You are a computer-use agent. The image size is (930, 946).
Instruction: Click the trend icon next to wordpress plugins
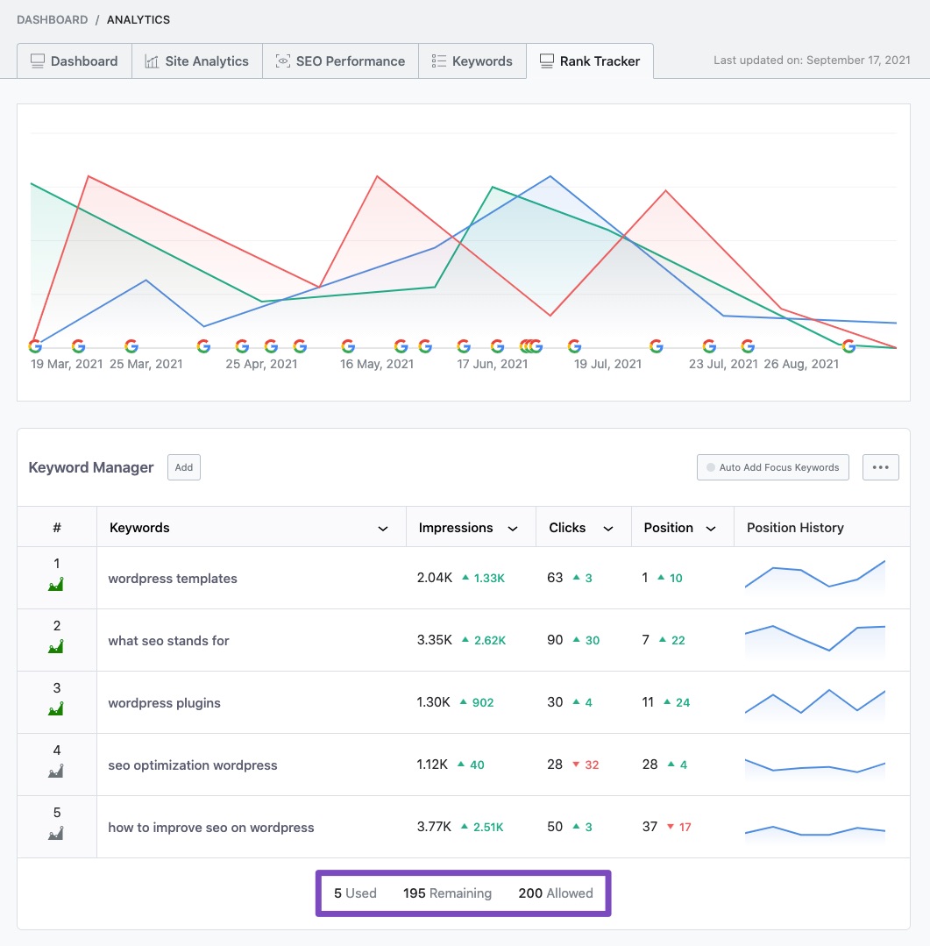56,710
